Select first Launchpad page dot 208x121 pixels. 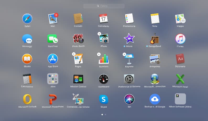pos(102,114)
